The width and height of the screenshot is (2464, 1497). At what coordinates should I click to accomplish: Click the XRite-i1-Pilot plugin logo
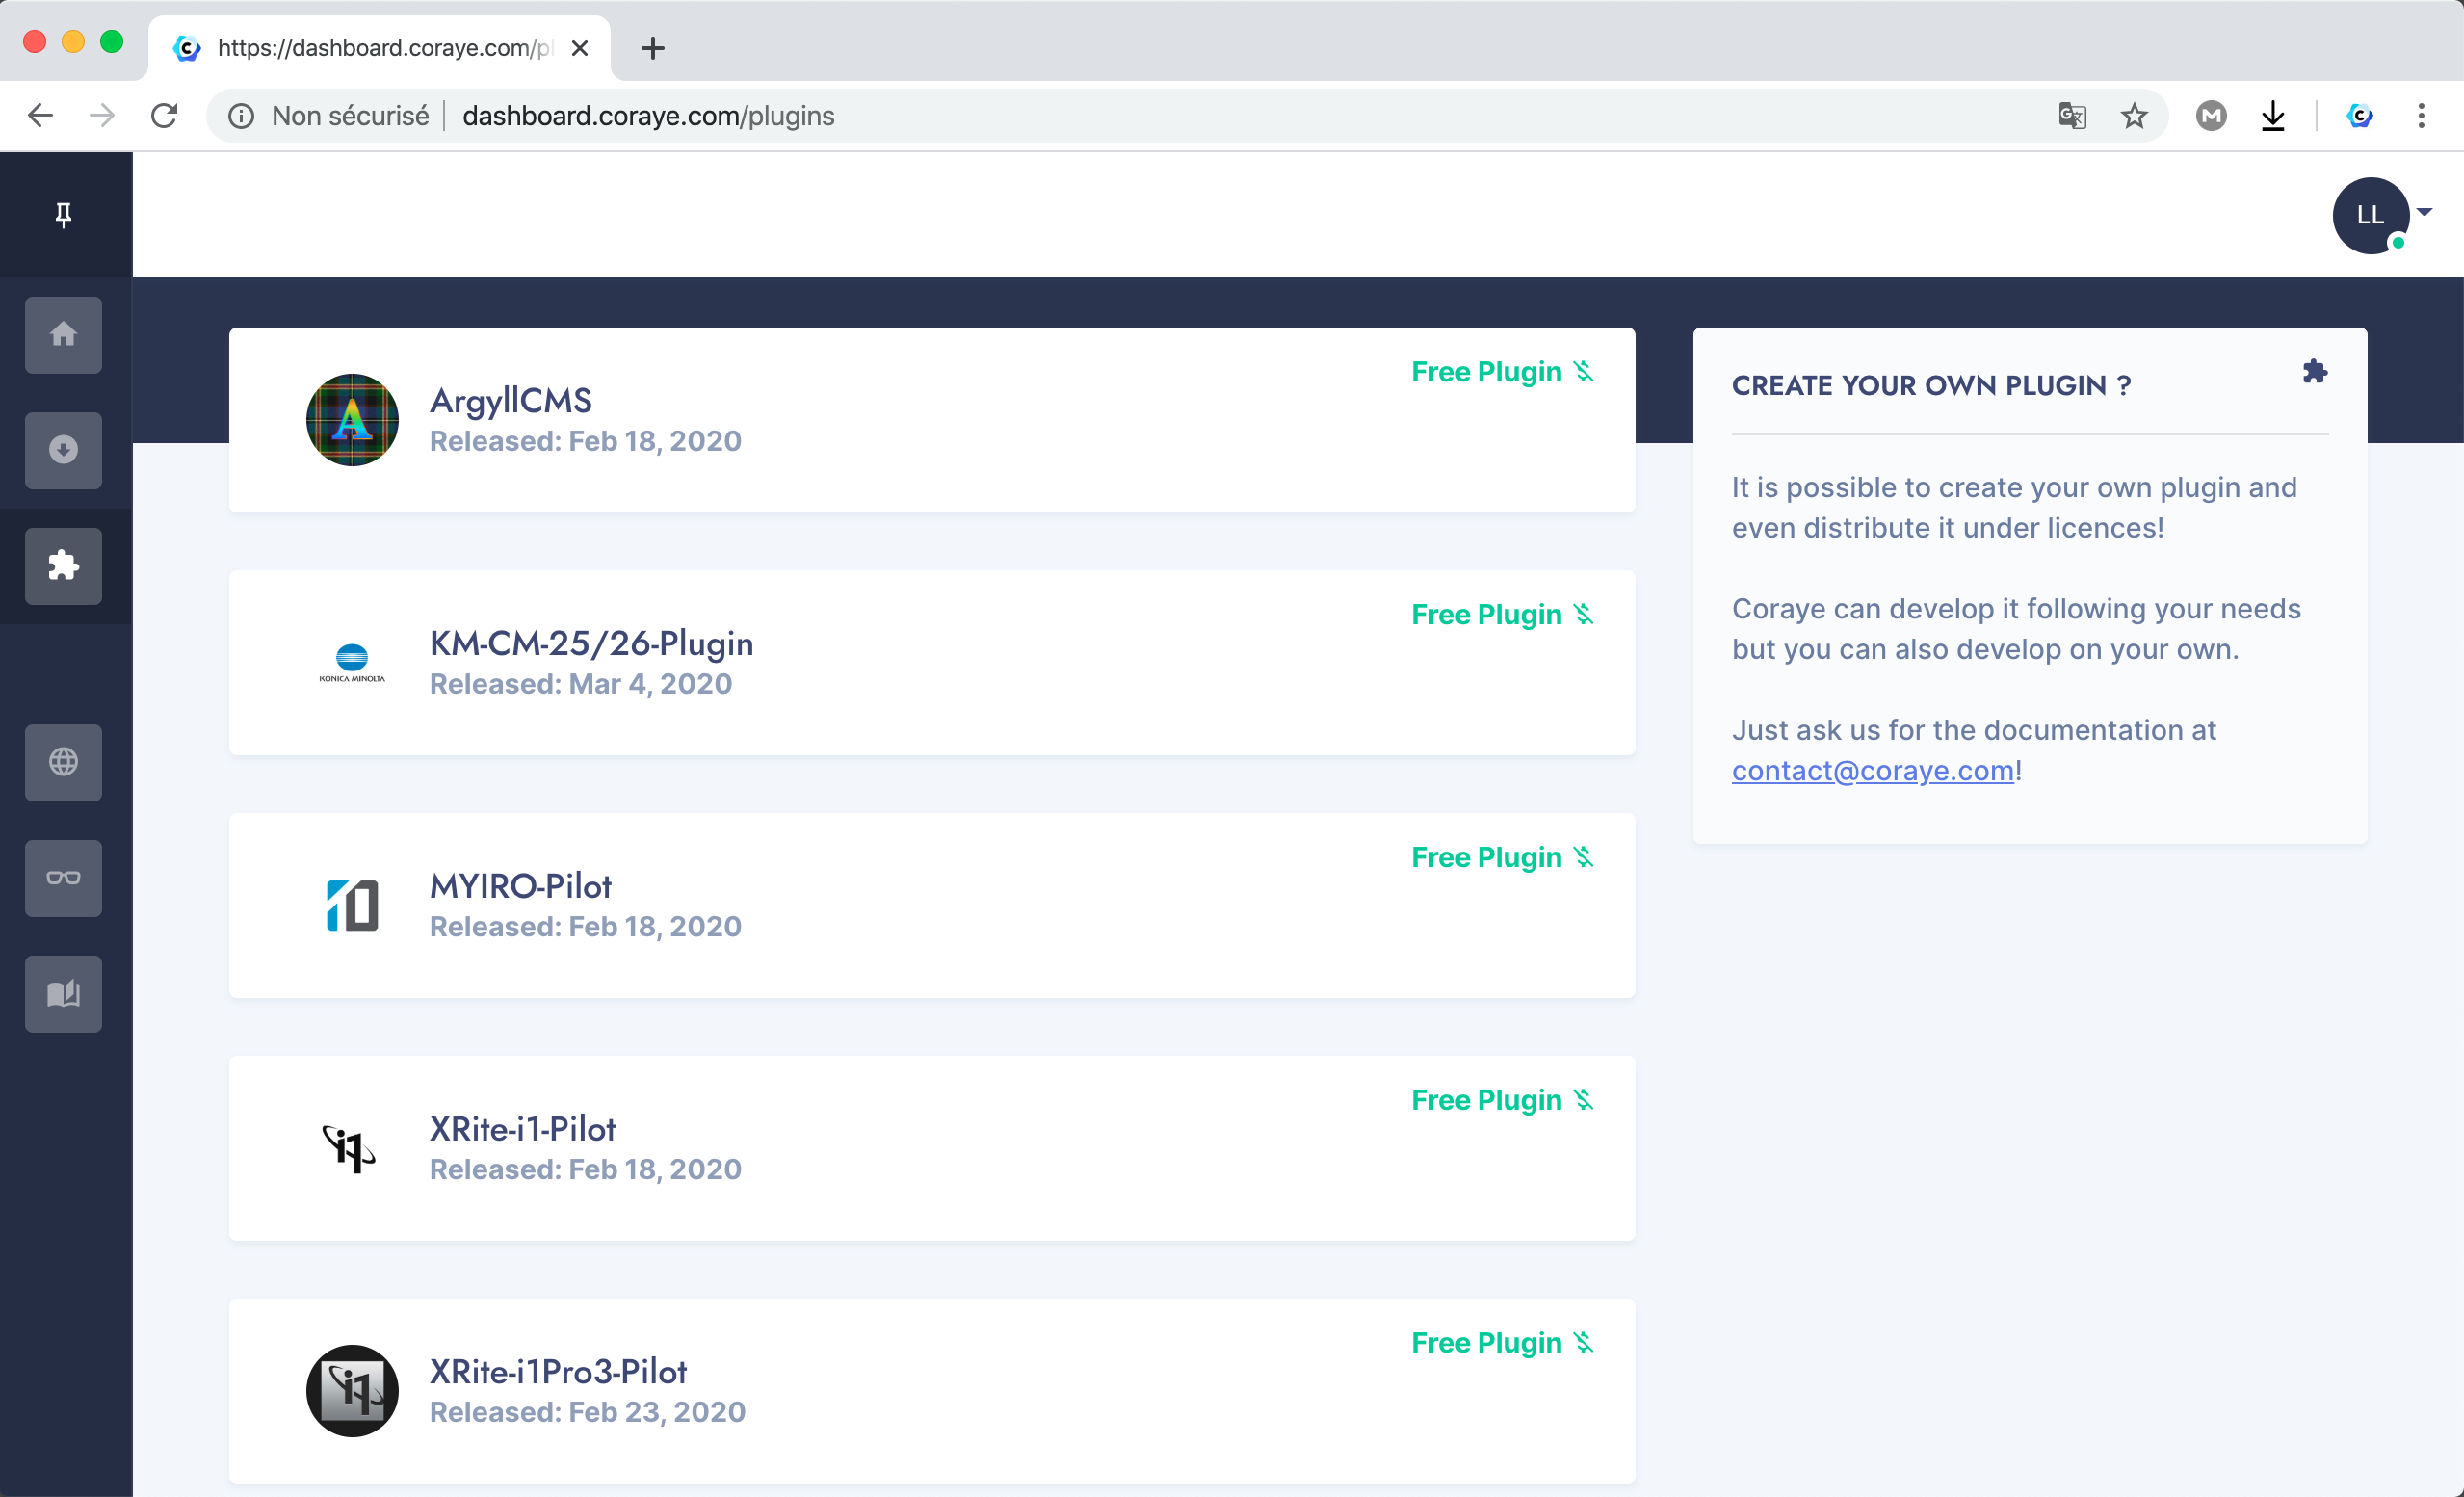[349, 1148]
